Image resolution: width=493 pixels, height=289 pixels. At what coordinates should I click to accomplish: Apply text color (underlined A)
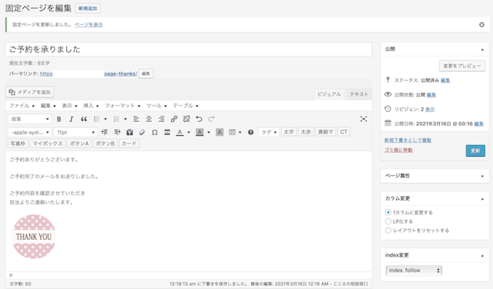(180, 132)
